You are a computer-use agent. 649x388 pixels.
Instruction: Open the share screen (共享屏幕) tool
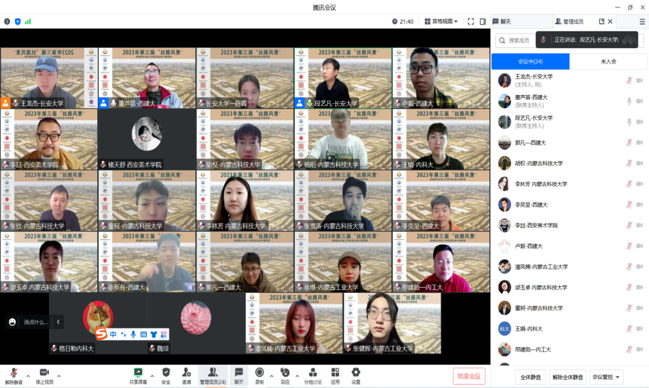pyautogui.click(x=138, y=375)
